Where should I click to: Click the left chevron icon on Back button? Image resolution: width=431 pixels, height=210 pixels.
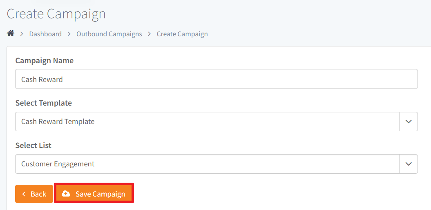(x=24, y=194)
